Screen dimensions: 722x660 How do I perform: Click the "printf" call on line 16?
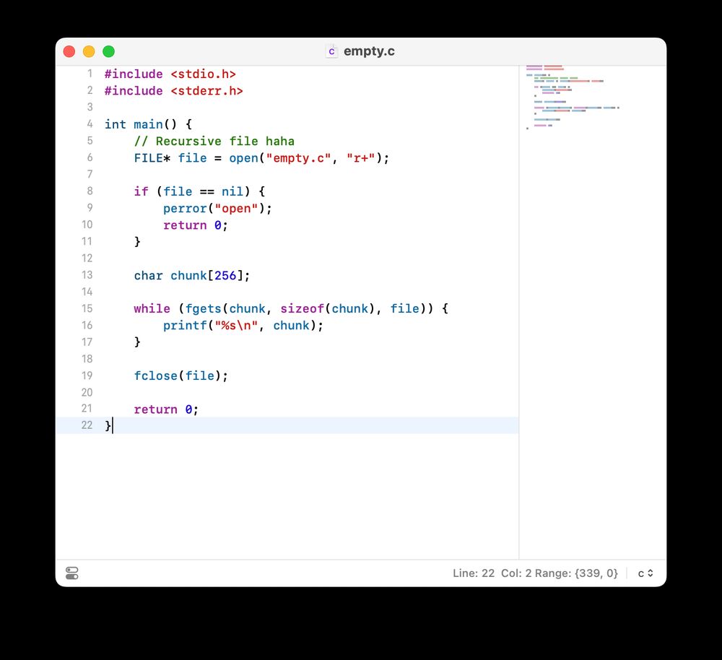point(185,325)
